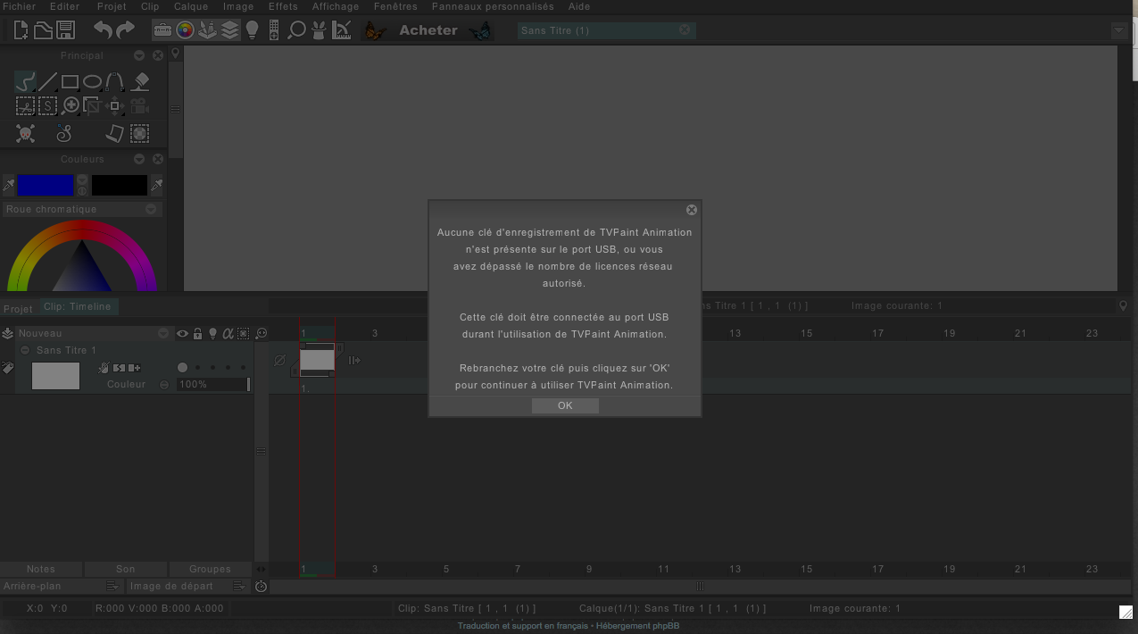Viewport: 1138px width, 634px height.
Task: Open the Panneaux personnalisés menu
Action: tap(493, 6)
